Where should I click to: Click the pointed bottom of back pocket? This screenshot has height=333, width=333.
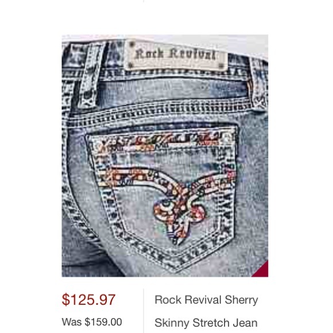click(x=177, y=265)
